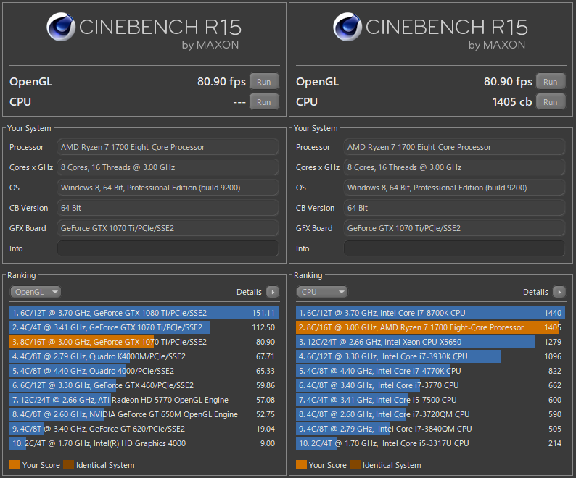576x478 pixels.
Task: Click the Cinebench logo icon in right window
Action: 347,27
